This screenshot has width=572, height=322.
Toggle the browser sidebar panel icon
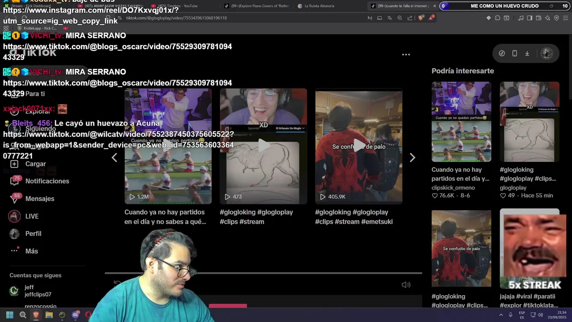(x=530, y=18)
